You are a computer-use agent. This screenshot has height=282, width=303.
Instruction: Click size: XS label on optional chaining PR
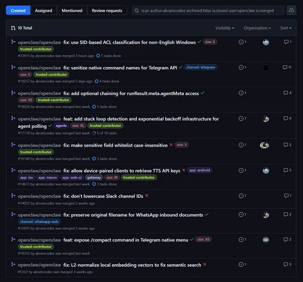click(26, 100)
